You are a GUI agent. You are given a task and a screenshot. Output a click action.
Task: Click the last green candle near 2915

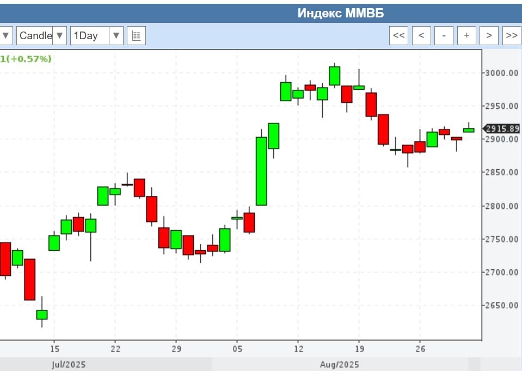point(469,130)
